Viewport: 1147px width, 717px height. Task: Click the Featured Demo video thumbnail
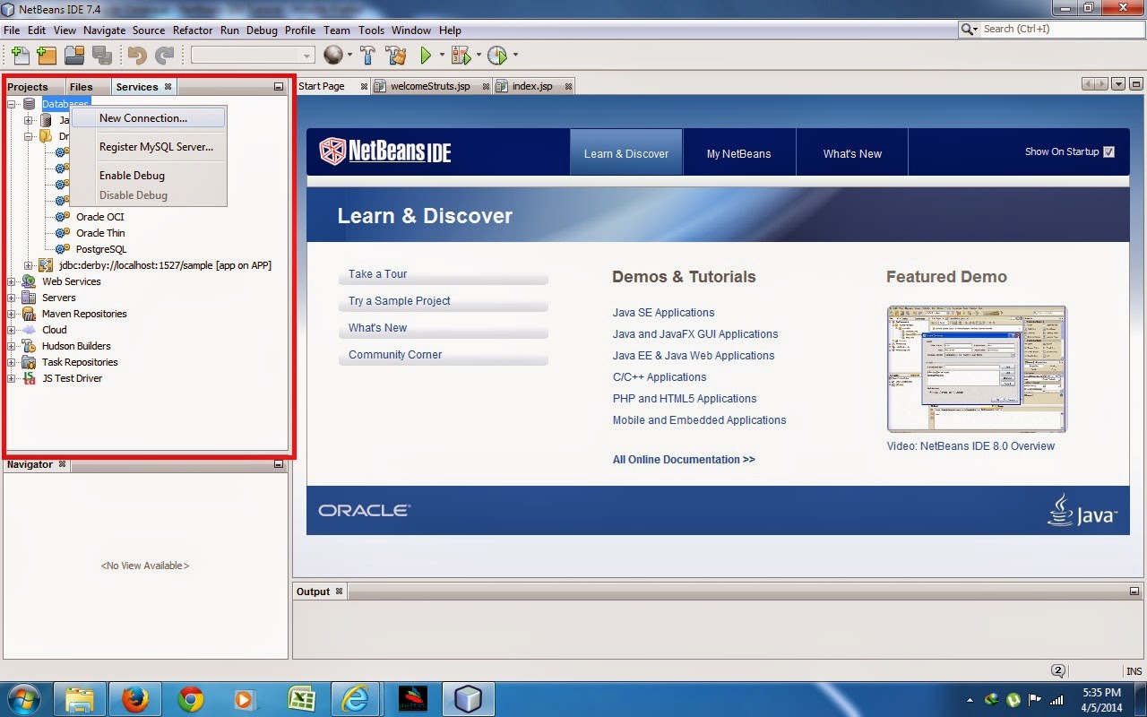coord(977,369)
